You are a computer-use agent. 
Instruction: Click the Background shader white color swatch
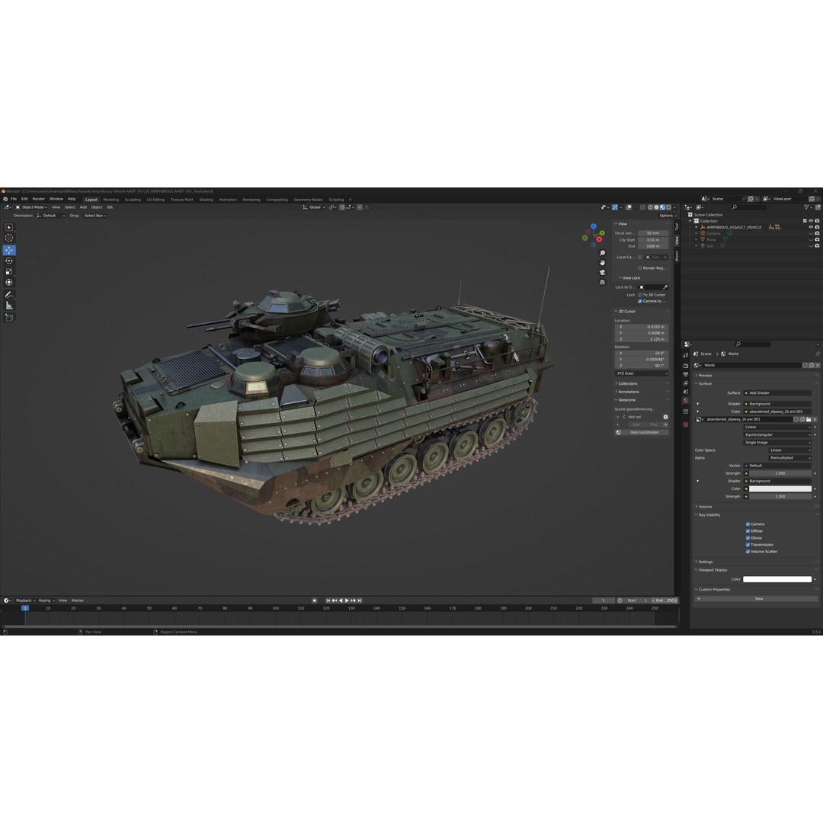click(x=780, y=488)
